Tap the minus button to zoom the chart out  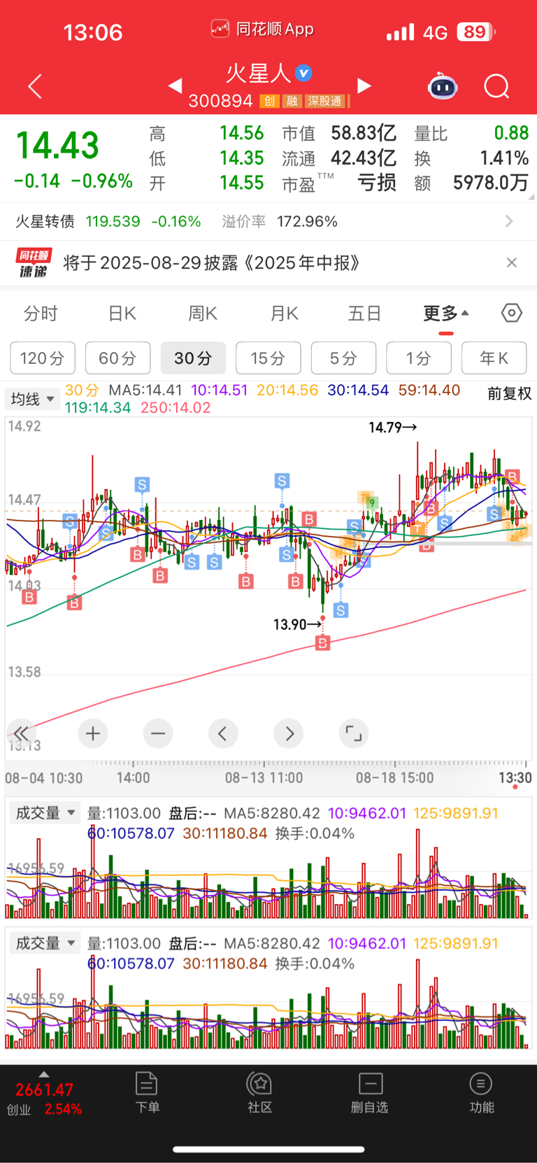tap(158, 733)
